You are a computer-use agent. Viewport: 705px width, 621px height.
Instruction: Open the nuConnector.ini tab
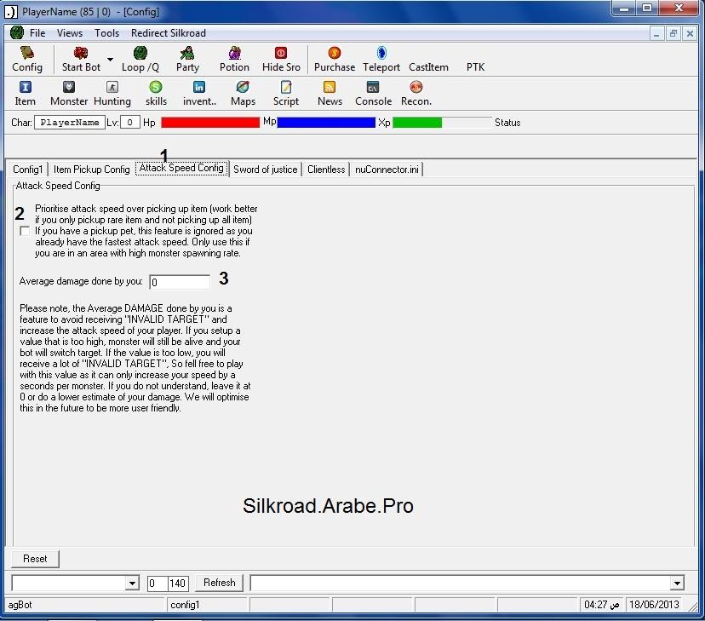coord(387,170)
